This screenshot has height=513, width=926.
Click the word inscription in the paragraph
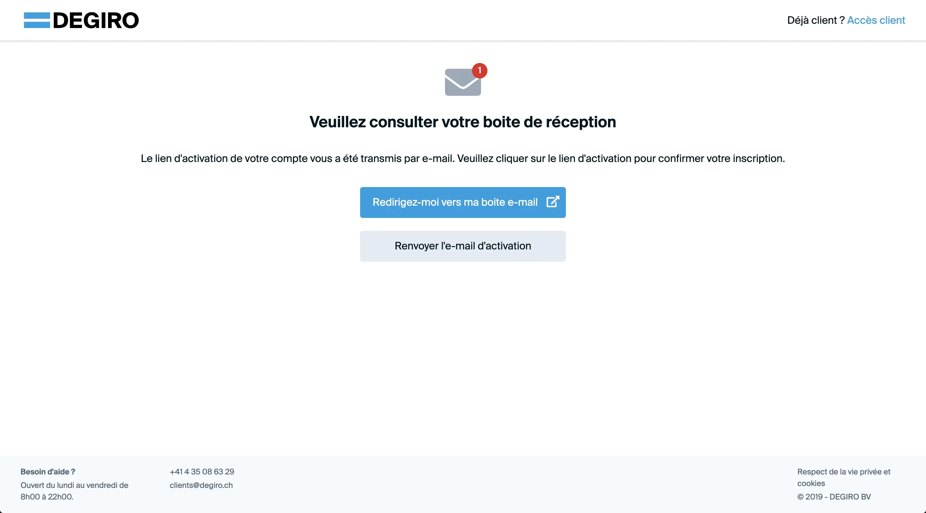[758, 158]
